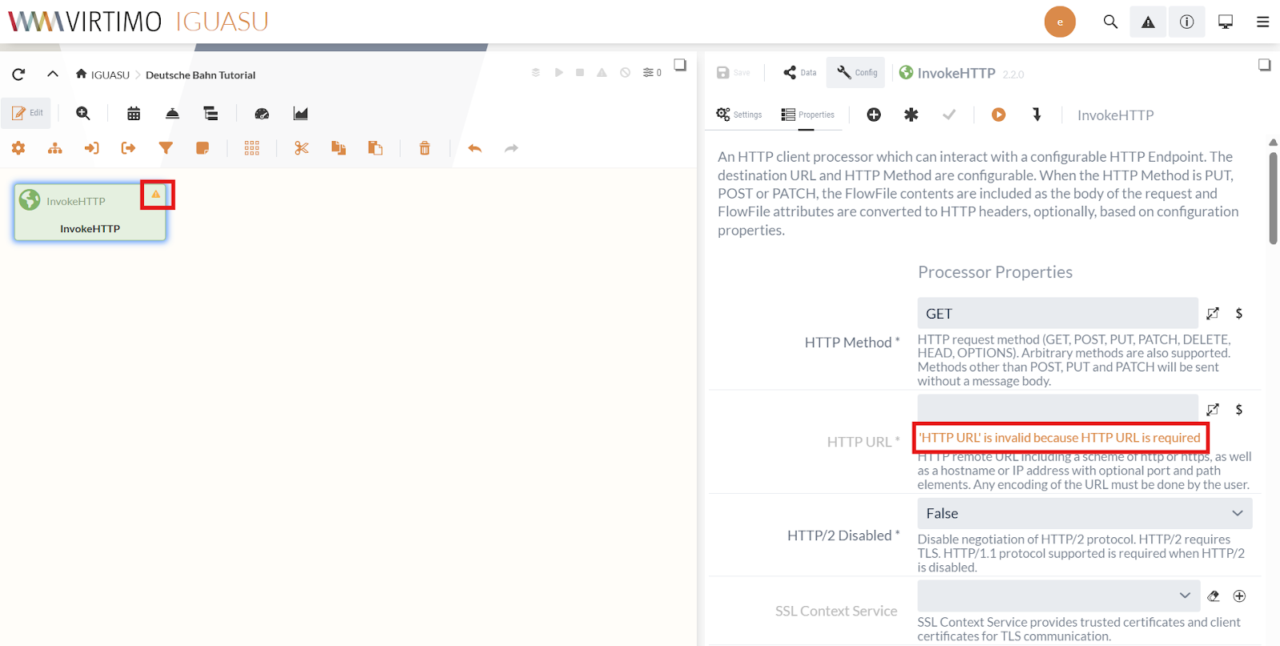Open the HTTP/2 Disabled dropdown
1280x646 pixels.
pos(1084,513)
